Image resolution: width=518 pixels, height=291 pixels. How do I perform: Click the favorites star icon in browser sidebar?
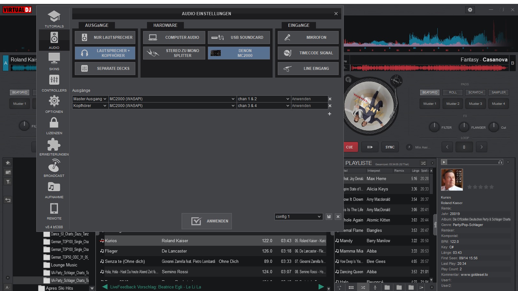coord(8,163)
